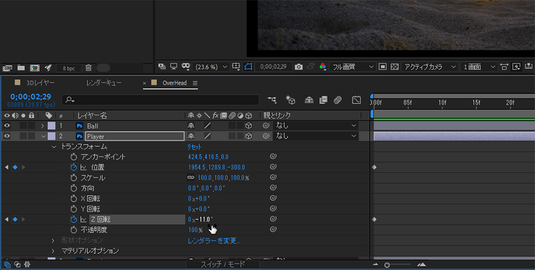The width and height of the screenshot is (535, 270).
Task: Click the scale constrain proportions link icon
Action: tap(191, 178)
